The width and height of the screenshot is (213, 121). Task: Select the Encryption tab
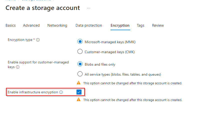coord(120,25)
